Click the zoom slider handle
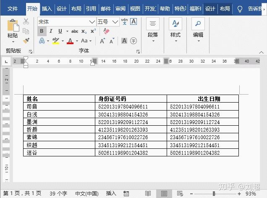The width and height of the screenshot is (267, 198). pyautogui.click(x=214, y=193)
